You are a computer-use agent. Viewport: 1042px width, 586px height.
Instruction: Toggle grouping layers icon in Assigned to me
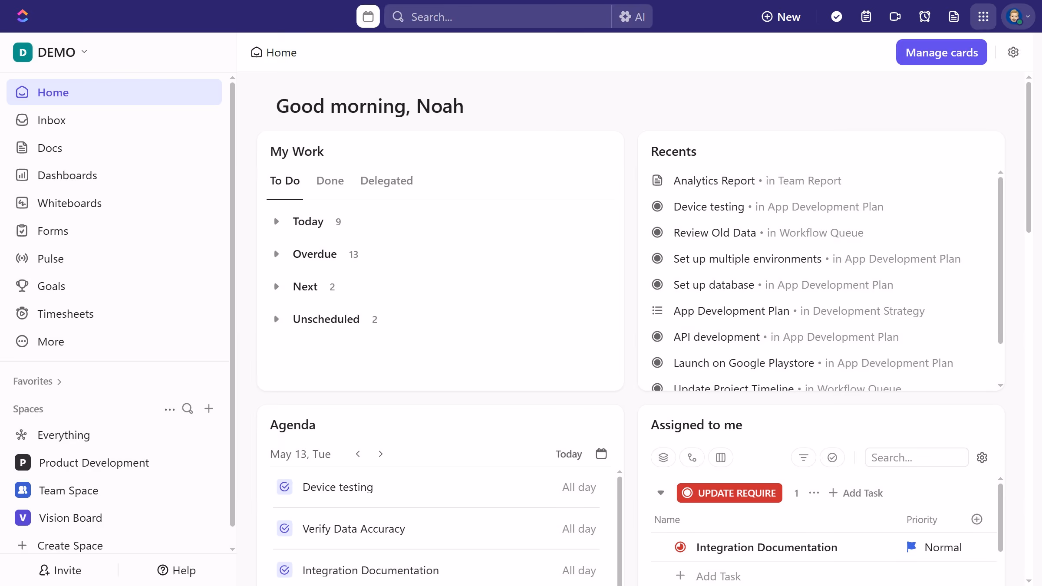(x=663, y=458)
